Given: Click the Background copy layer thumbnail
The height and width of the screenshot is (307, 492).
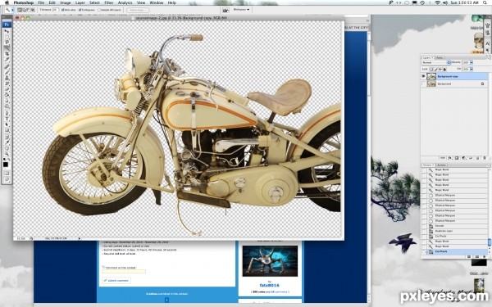Looking at the screenshot, I should pos(431,76).
